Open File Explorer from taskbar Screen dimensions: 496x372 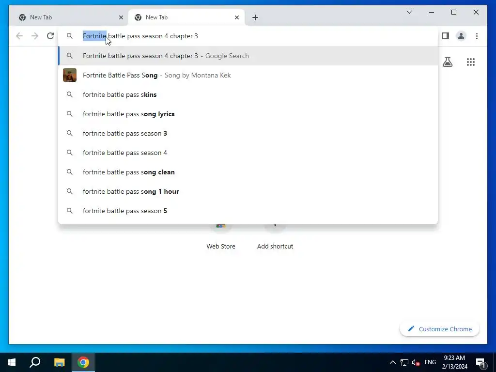59,362
